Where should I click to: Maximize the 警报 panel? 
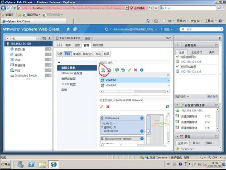coord(216,137)
